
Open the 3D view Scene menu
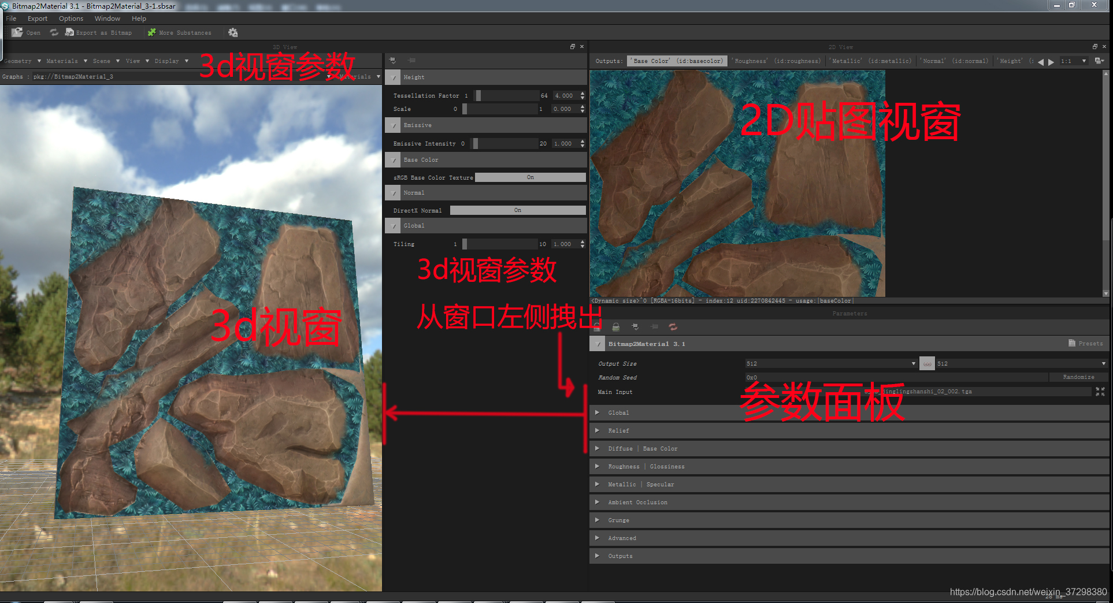(106, 61)
